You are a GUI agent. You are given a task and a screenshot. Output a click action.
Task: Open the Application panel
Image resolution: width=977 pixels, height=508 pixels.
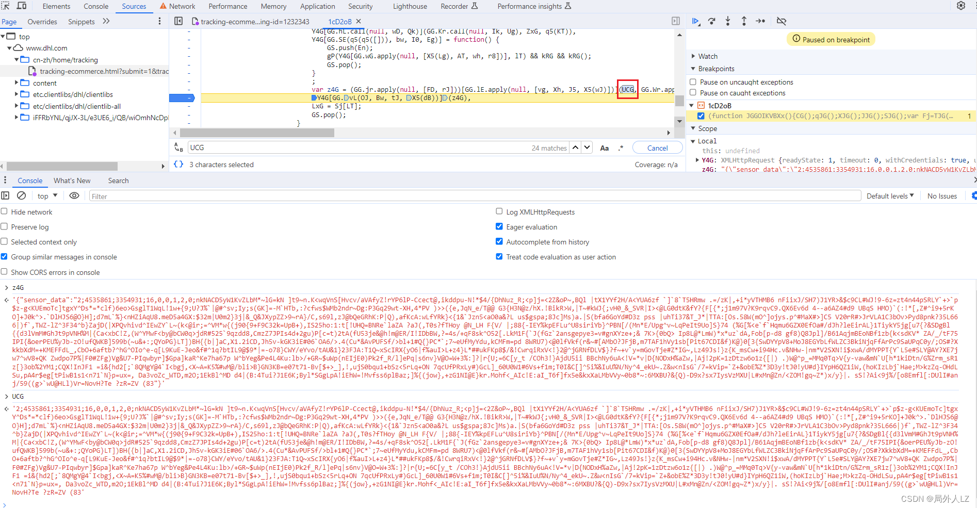click(318, 6)
